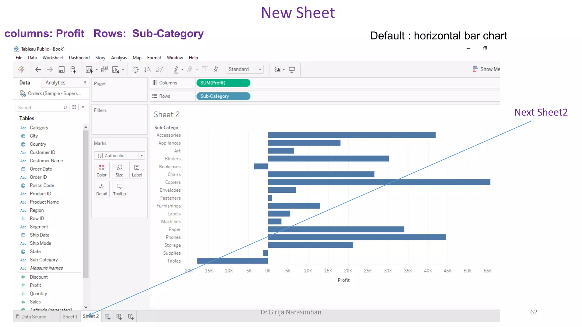Open the File menu

(19, 58)
